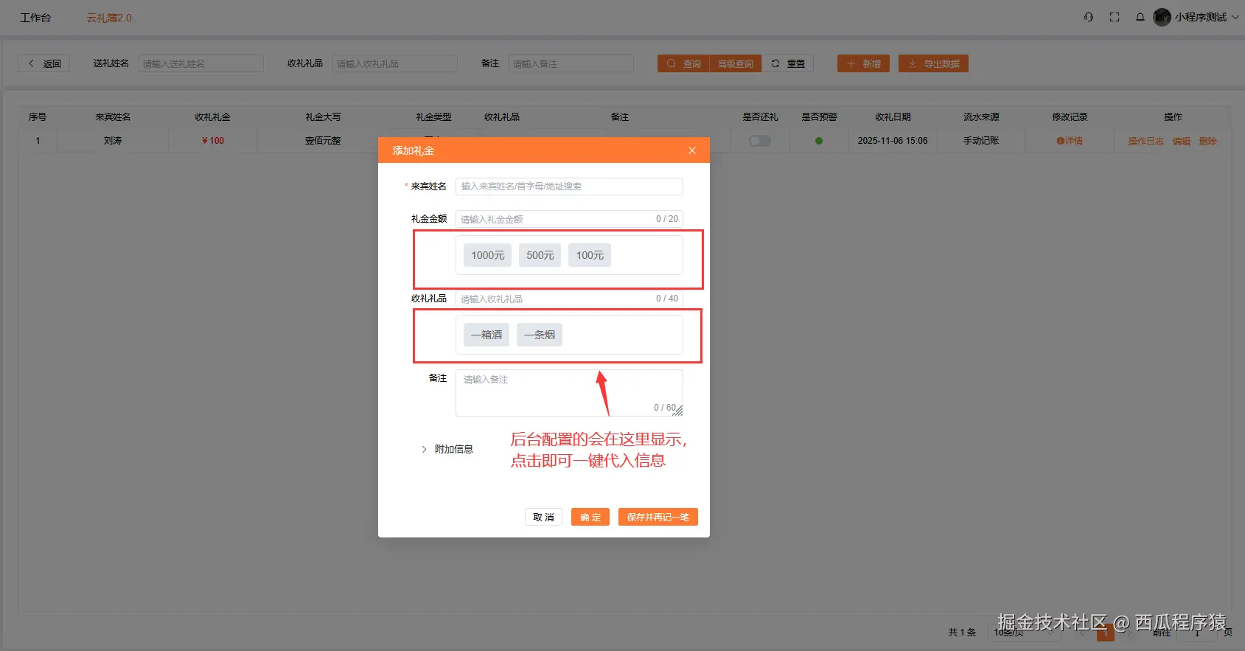
Task: Toggle the 是否还礼 switch for 刘涛
Action: 760,141
